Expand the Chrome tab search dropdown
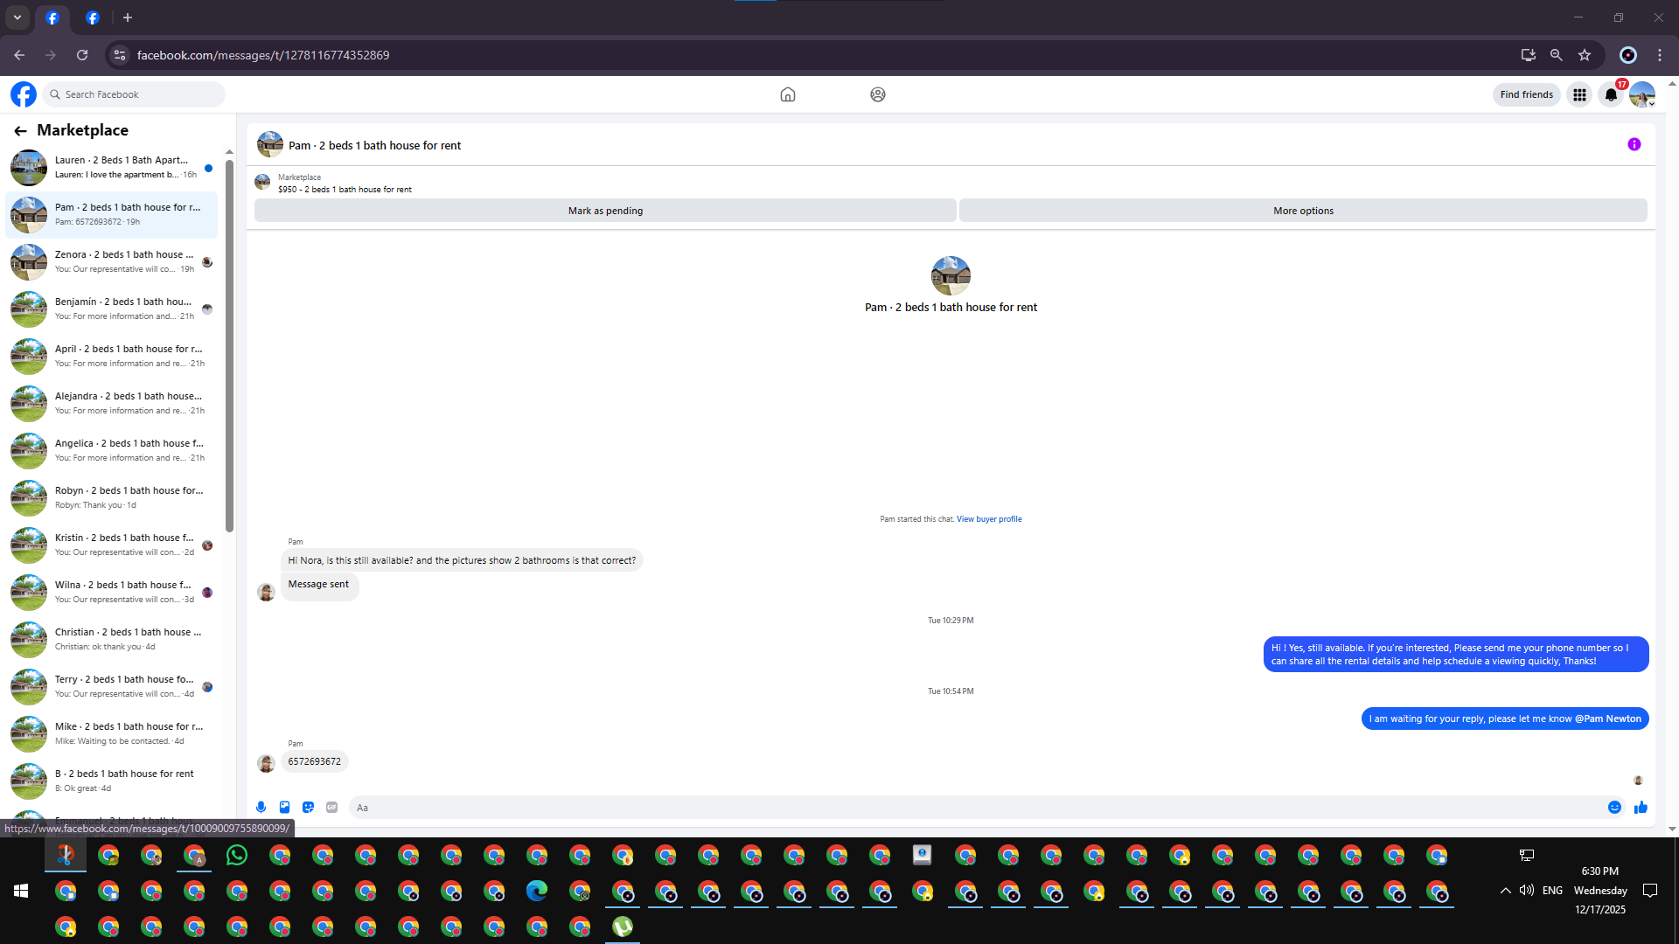 coord(17,17)
